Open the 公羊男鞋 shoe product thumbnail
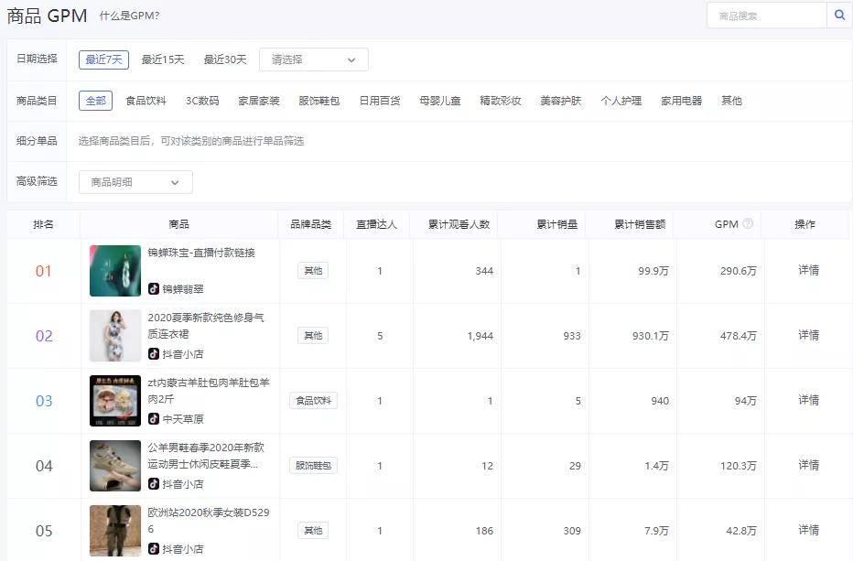Image resolution: width=853 pixels, height=561 pixels. coord(115,466)
